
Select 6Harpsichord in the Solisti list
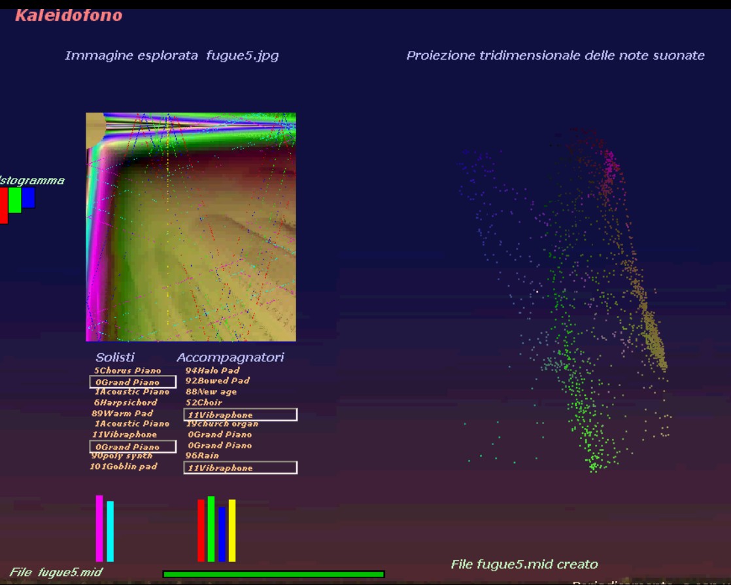point(126,402)
